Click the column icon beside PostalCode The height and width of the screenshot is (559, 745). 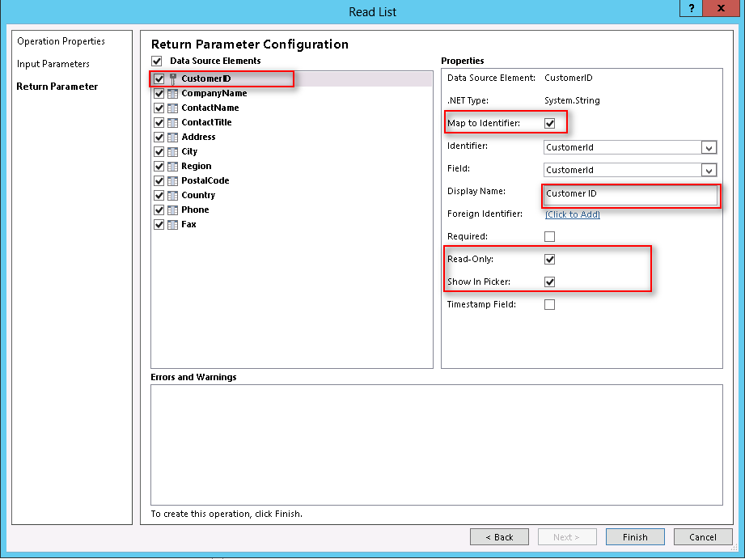click(x=173, y=181)
